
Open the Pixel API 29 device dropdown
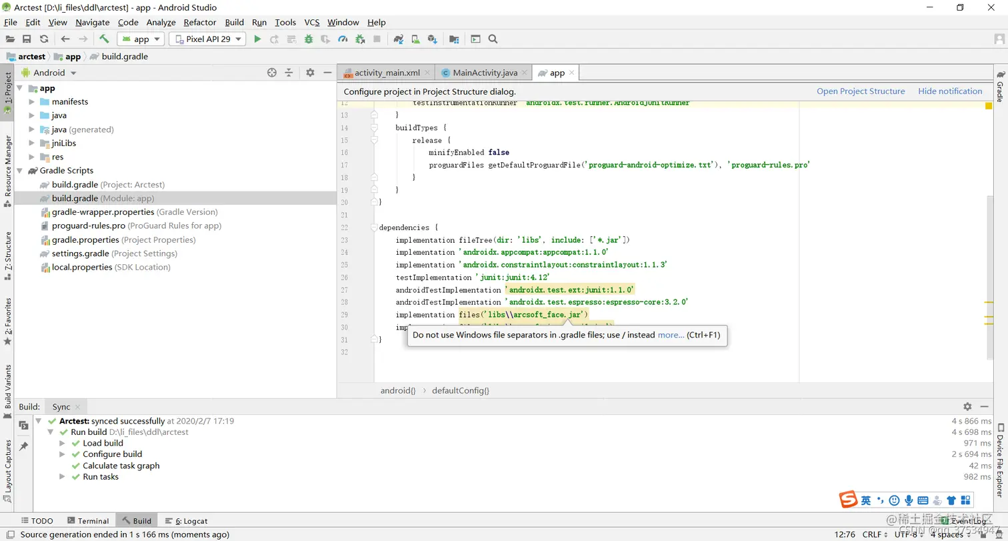[x=207, y=39]
